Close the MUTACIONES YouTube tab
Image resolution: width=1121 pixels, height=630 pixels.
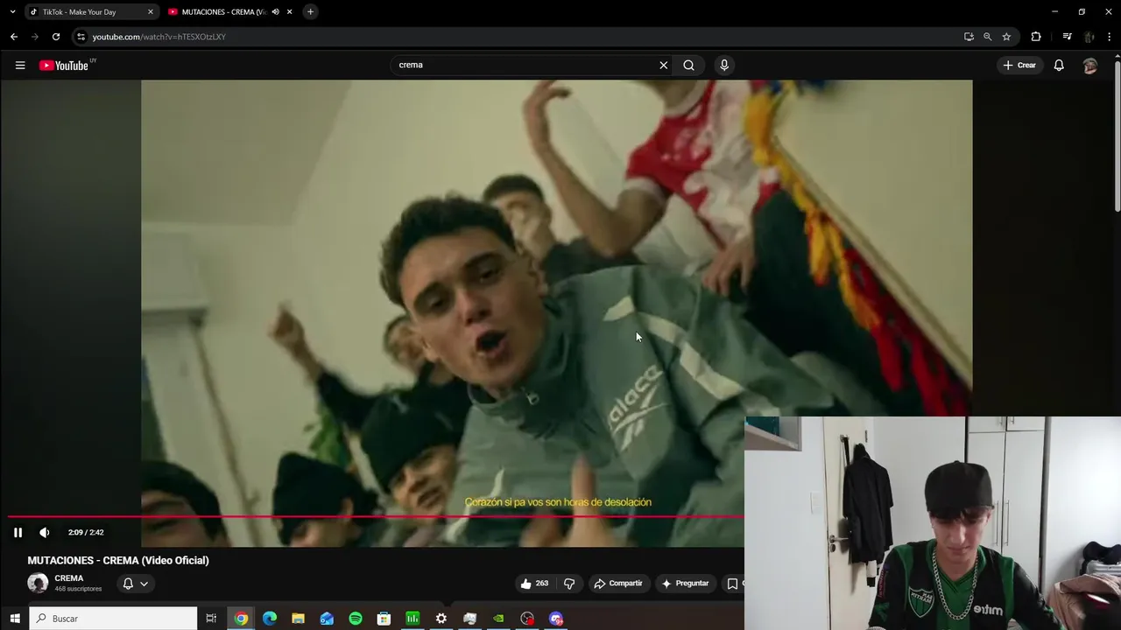289,12
